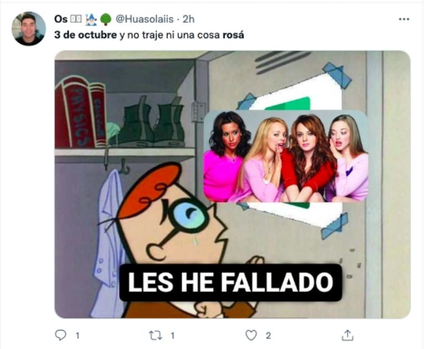Open the reply comment icon
Screen dimensions: 425x349
point(60,335)
